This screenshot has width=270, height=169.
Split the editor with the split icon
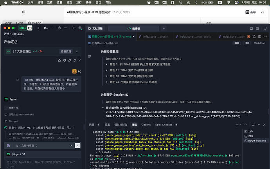(260, 36)
